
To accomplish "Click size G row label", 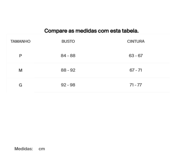I will [x=21, y=85].
